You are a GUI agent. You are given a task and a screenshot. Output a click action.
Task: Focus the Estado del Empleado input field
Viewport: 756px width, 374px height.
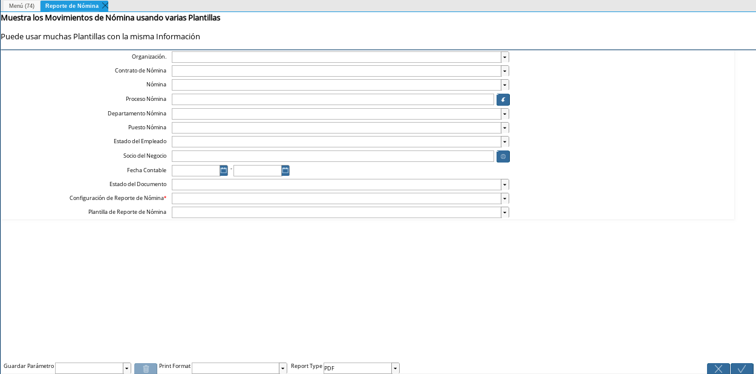coord(336,142)
